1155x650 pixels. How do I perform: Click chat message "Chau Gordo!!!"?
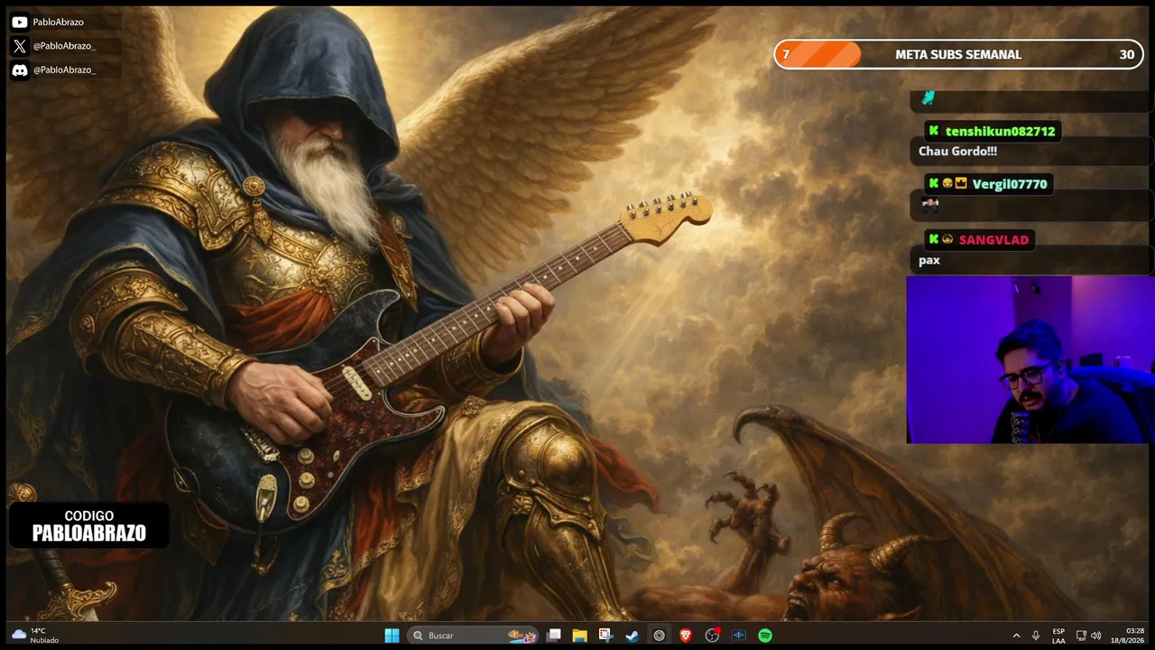point(957,152)
